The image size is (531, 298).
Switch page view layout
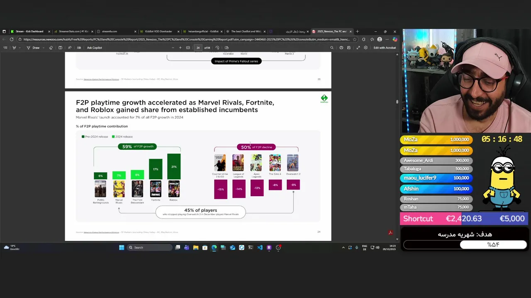[227, 48]
